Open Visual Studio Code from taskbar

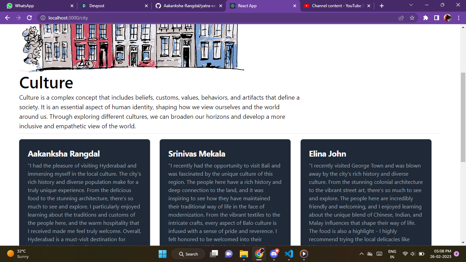coord(289,254)
